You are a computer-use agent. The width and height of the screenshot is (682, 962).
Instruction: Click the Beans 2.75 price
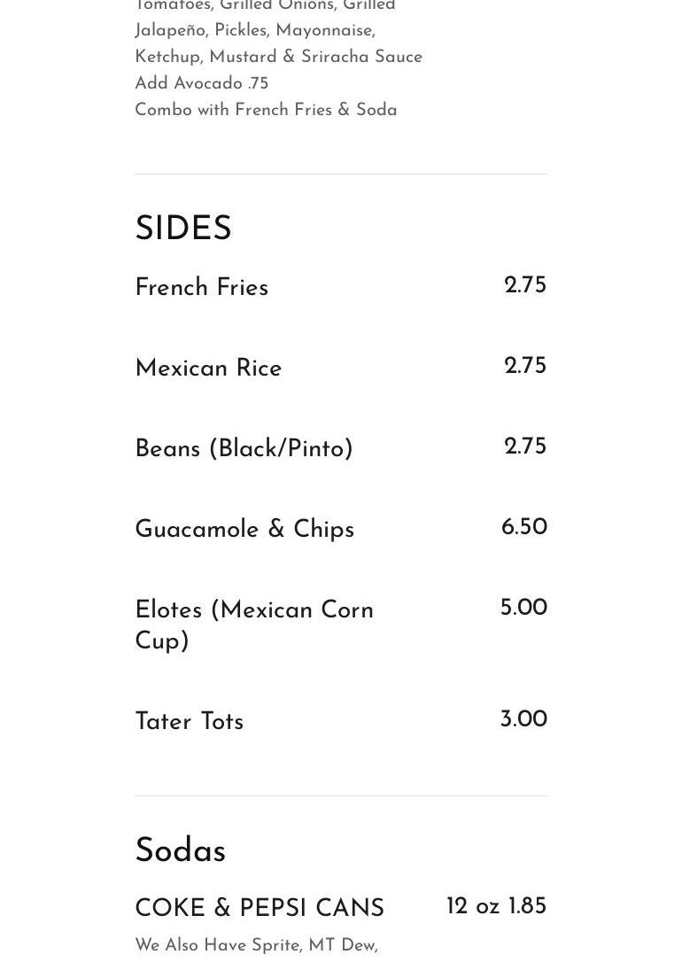524,447
